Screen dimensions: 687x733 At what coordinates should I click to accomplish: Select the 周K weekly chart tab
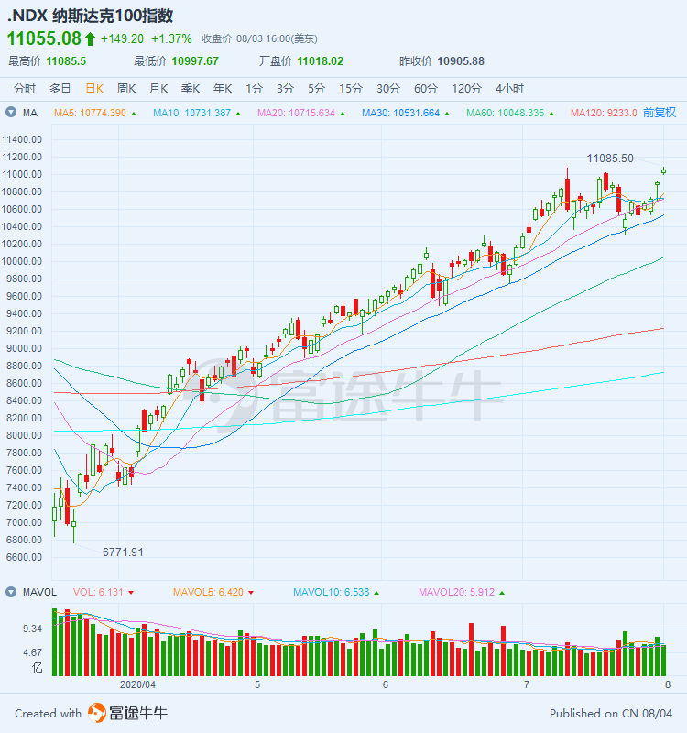click(125, 89)
